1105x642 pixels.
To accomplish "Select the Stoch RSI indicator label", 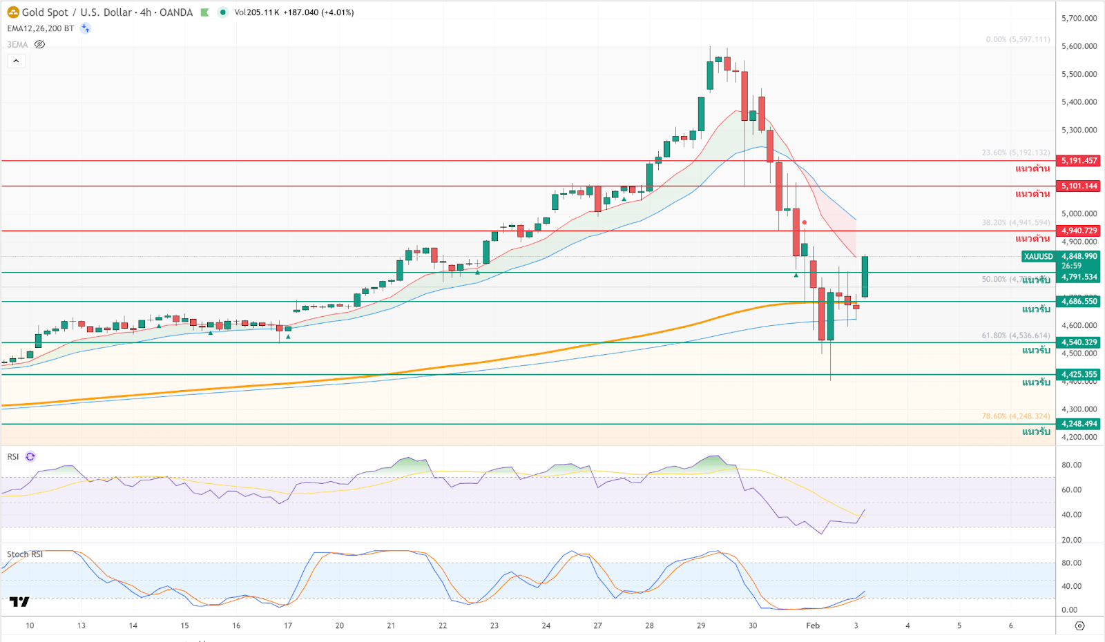I will (25, 554).
